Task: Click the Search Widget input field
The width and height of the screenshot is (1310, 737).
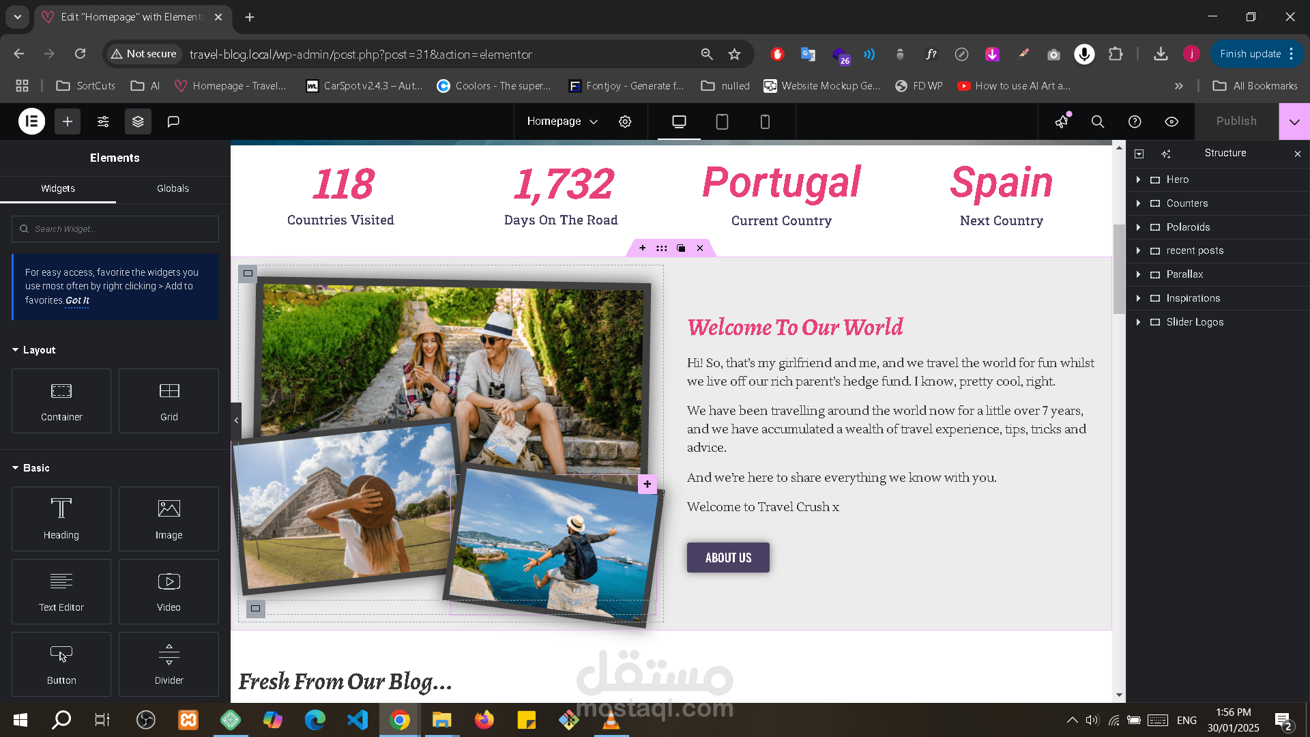Action: (x=115, y=229)
